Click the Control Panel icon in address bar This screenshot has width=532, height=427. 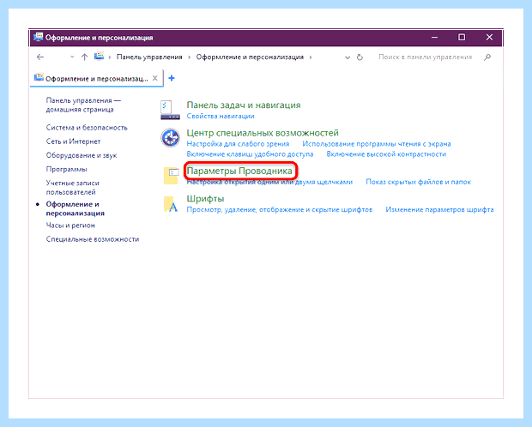coord(99,57)
